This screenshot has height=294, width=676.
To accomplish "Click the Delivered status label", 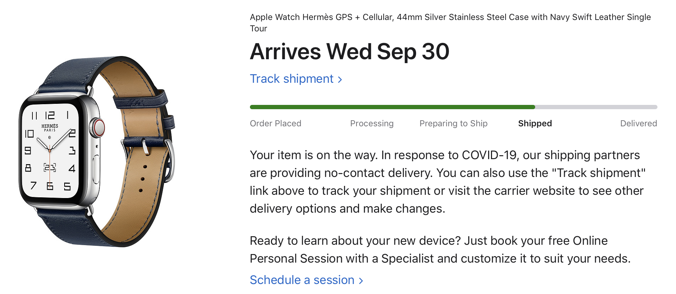I will [x=638, y=123].
